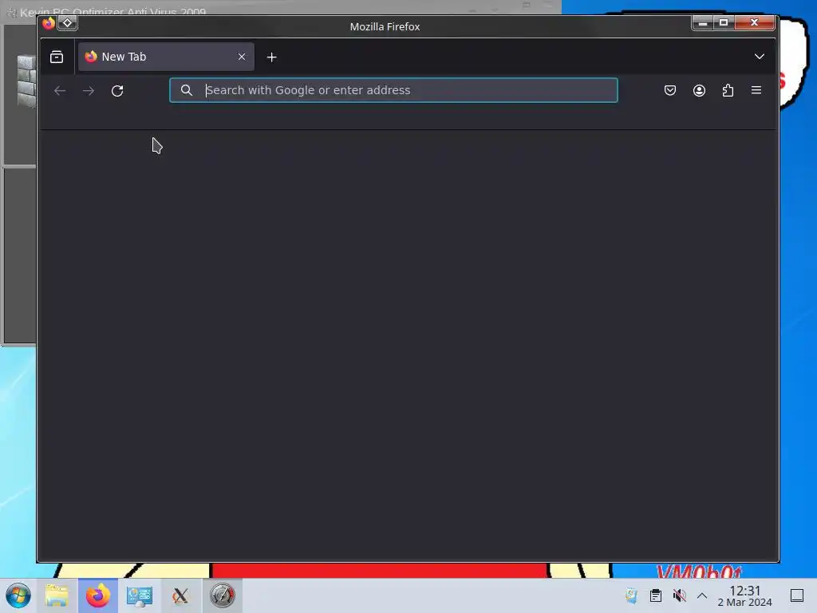Select the New Tab tab
The width and height of the screenshot is (817, 613).
click(x=166, y=57)
